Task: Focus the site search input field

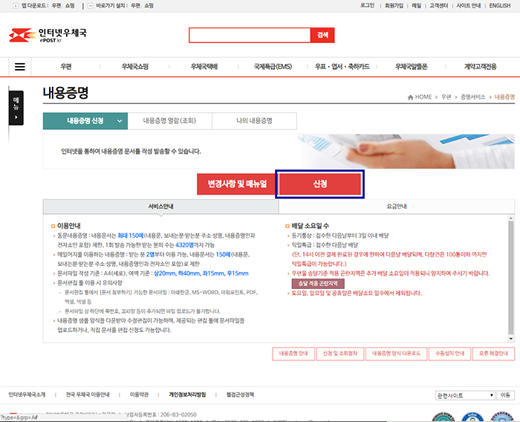Action: (x=250, y=35)
